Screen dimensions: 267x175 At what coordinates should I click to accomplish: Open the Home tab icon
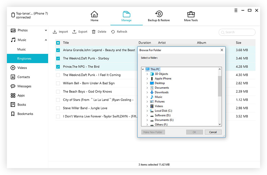coord(94,14)
